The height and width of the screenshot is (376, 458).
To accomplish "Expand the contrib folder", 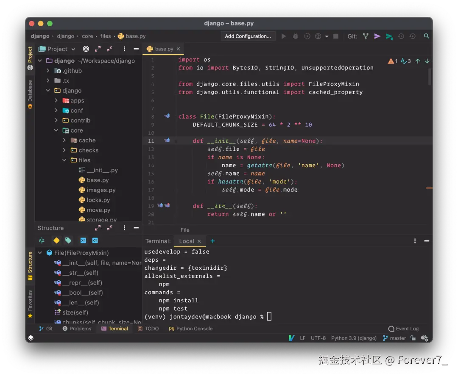I will tap(56, 120).
